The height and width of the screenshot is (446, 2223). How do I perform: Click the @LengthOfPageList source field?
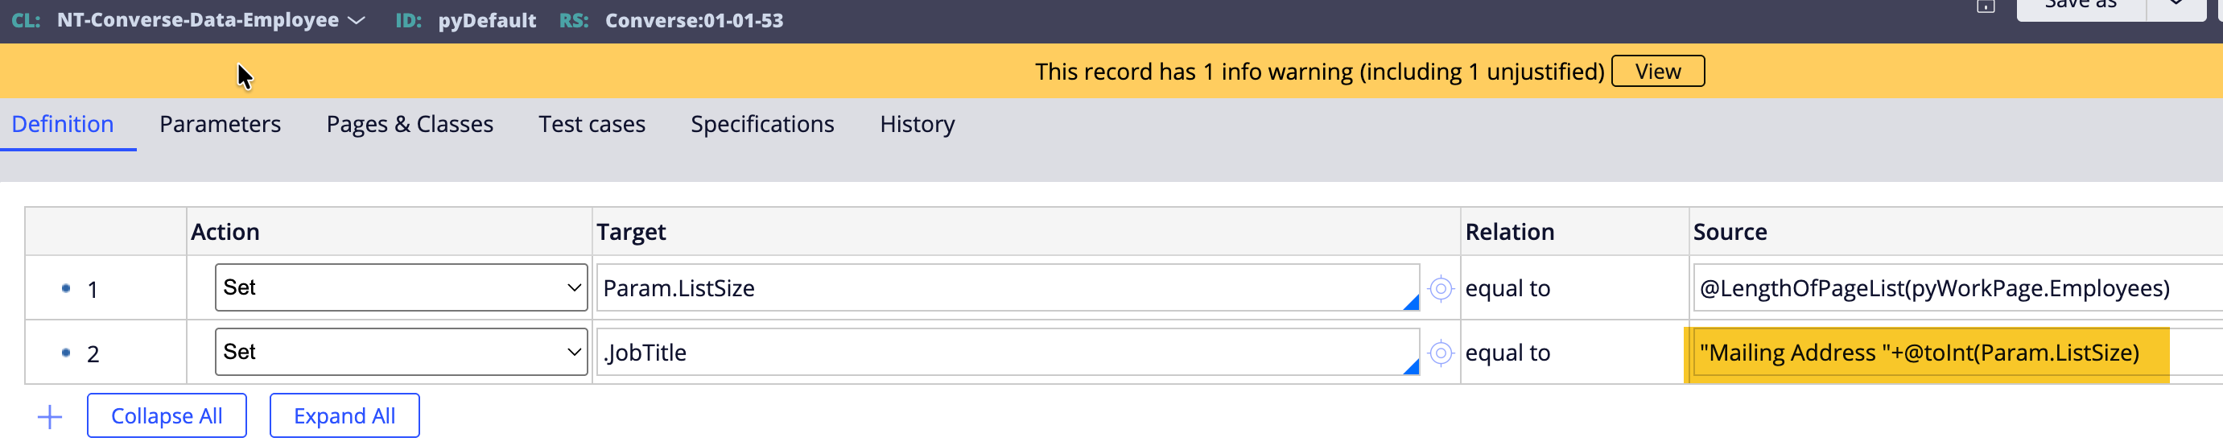tap(1933, 288)
